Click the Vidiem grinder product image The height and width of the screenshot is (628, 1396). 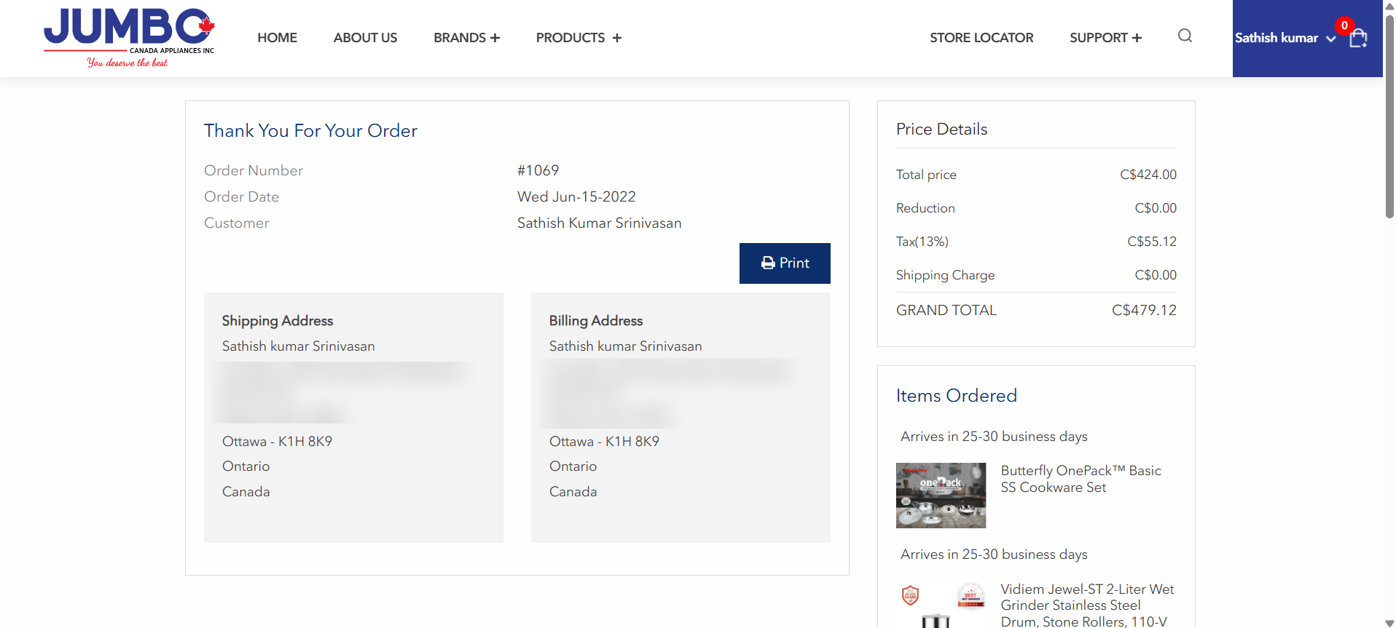pos(941,605)
